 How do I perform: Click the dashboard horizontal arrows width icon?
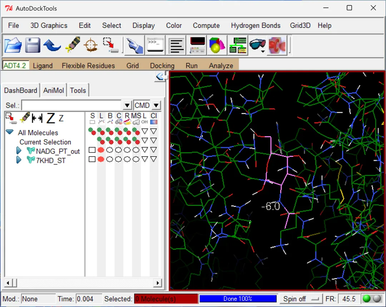click(37, 118)
